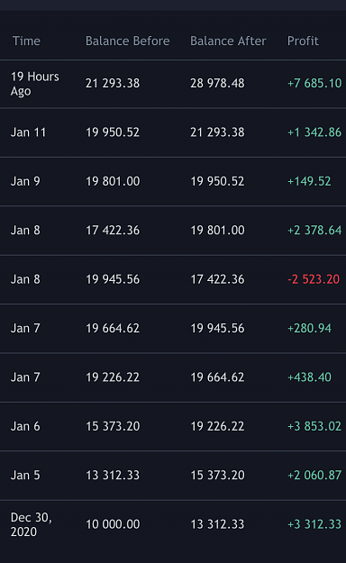Click the +438.40 profit value

pyautogui.click(x=309, y=377)
